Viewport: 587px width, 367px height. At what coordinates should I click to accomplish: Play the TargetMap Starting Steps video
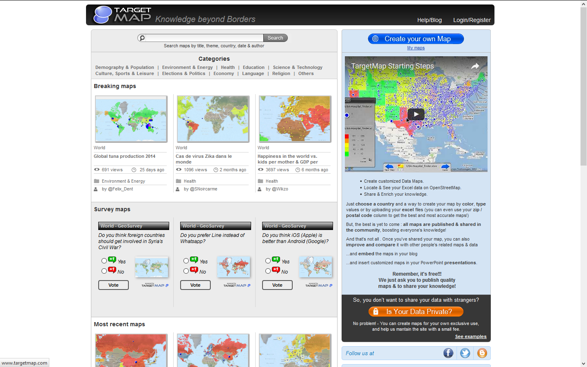click(416, 114)
